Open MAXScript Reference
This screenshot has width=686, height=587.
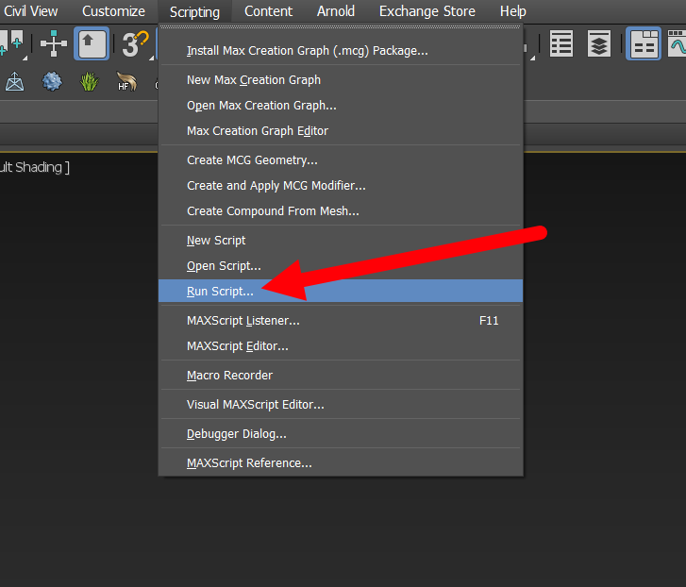341,463
